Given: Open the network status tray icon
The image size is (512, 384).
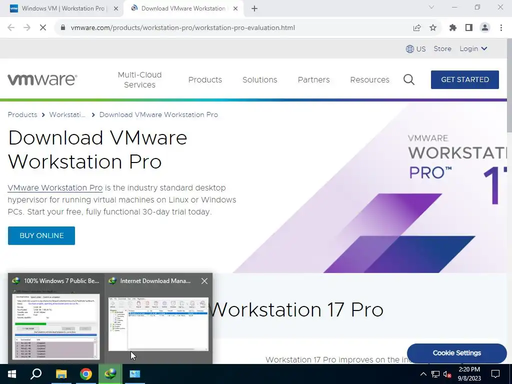Looking at the screenshot, I should 435,374.
